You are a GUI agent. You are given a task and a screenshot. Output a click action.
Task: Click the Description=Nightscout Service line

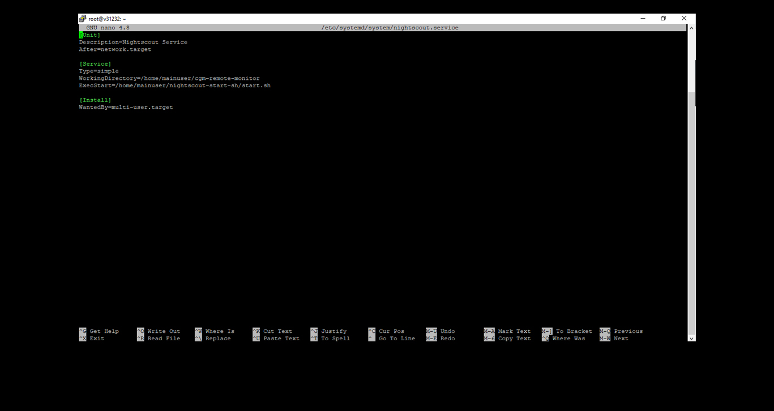click(x=133, y=42)
